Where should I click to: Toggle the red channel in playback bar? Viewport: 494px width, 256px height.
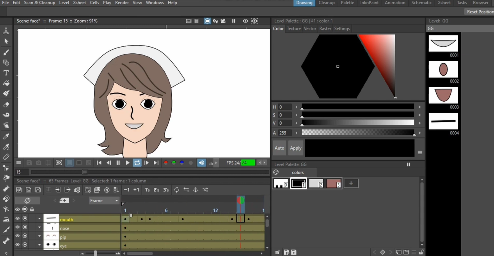coord(166,163)
